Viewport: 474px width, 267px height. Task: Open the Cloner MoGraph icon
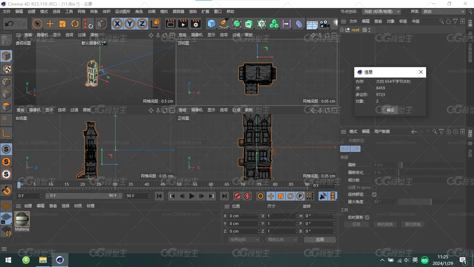point(274,24)
